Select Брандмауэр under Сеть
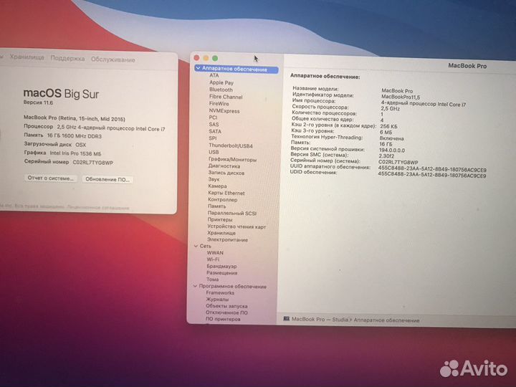516x387 pixels. pos(221,266)
